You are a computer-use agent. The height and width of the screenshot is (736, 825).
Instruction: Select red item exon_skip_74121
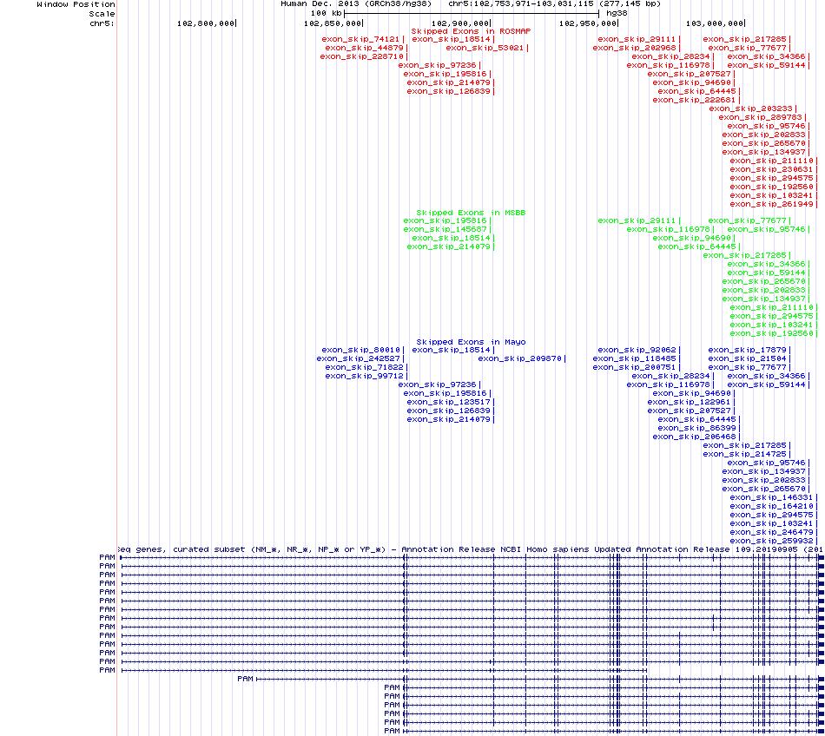click(361, 39)
